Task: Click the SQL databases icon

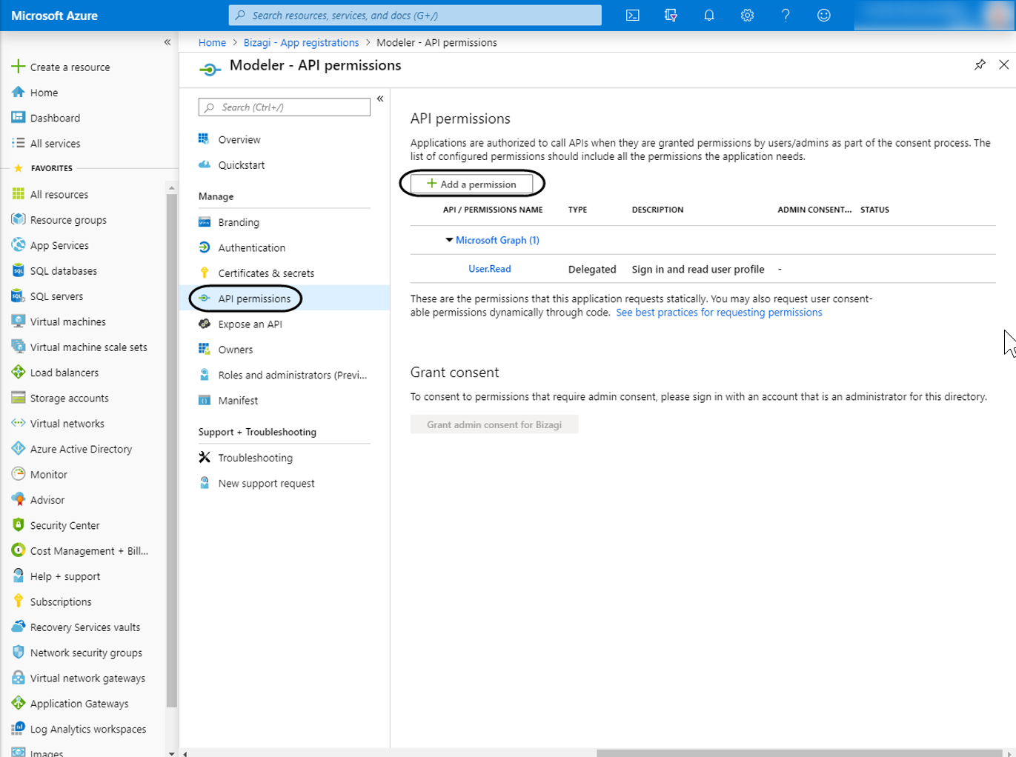Action: [19, 270]
